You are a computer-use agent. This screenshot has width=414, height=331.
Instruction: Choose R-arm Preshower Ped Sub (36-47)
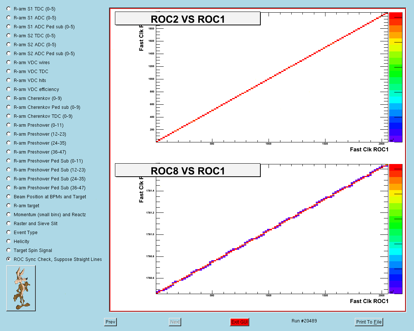(x=9, y=187)
